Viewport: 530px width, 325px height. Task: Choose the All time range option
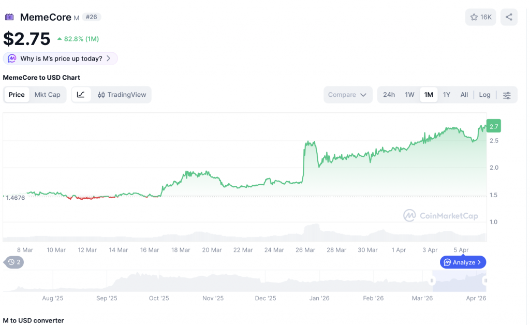pos(464,95)
